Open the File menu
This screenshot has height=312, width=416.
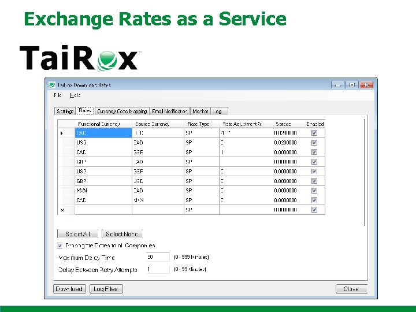click(58, 95)
